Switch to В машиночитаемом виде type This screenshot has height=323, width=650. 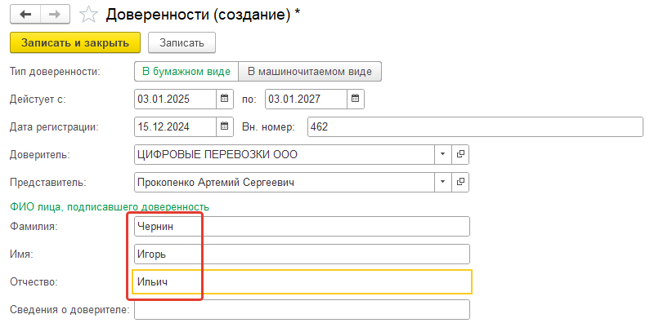310,72
